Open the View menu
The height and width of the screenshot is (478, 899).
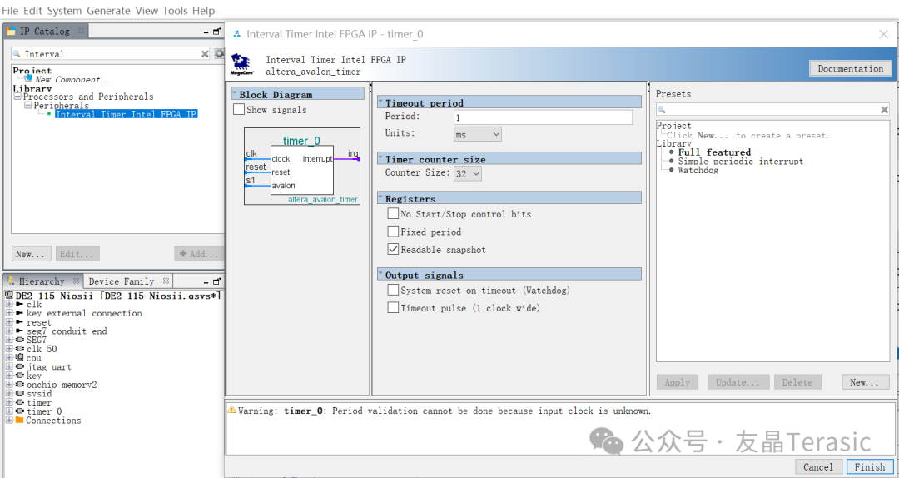coord(147,11)
